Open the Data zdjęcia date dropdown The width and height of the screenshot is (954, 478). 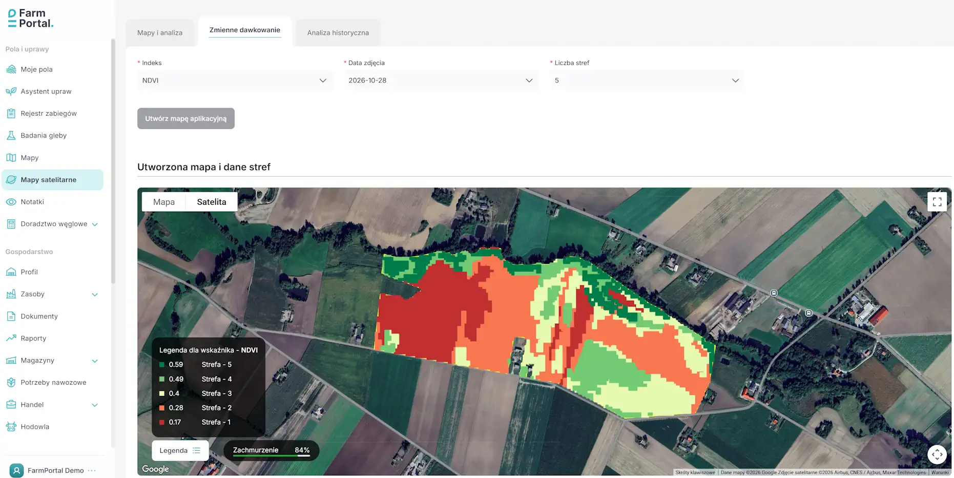click(441, 80)
